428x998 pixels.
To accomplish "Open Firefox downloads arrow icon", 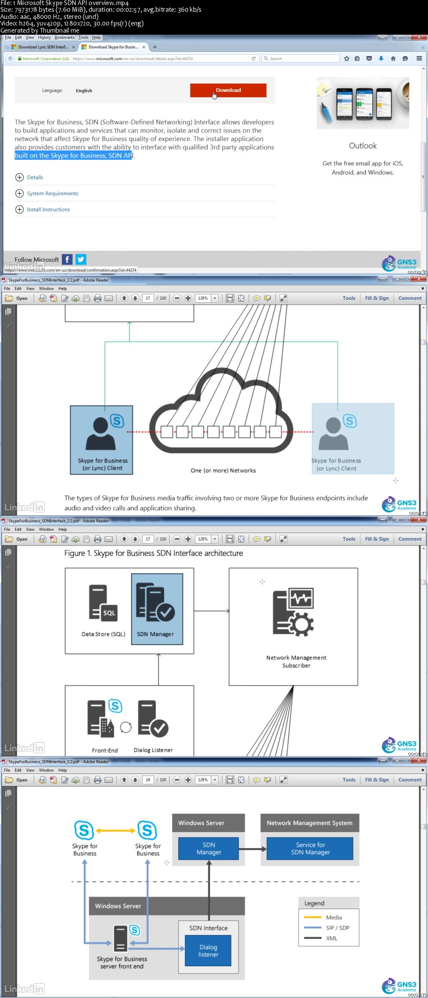I will tap(381, 59).
